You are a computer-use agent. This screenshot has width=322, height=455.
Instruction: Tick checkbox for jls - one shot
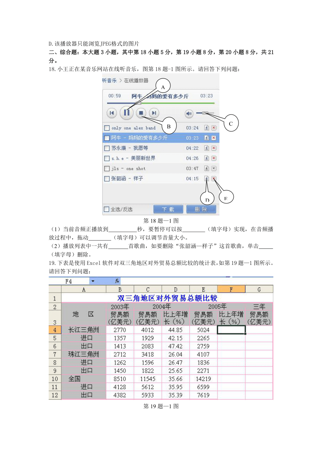[x=107, y=168]
